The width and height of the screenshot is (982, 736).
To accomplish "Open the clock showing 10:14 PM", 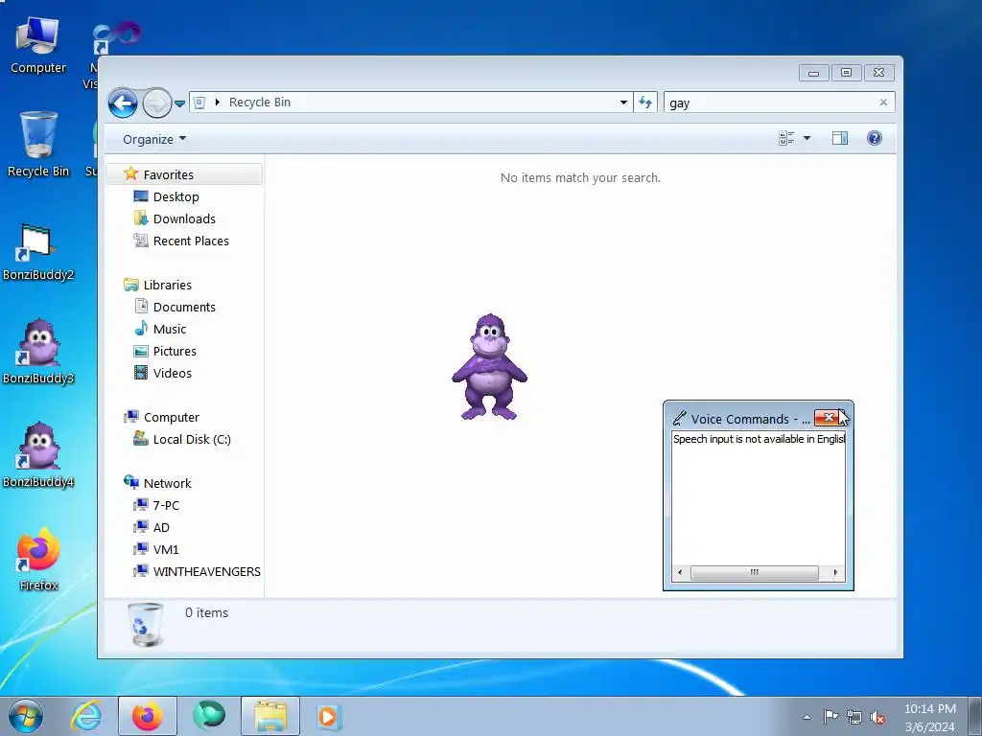I will coord(930,717).
